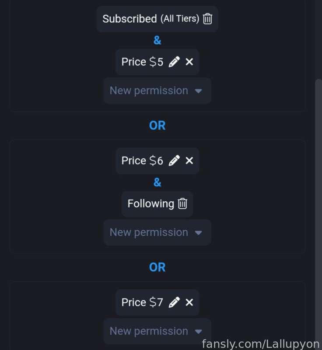Screen dimensions: 322x350
Task: Select the Following permission chip label
Action: 150,204
